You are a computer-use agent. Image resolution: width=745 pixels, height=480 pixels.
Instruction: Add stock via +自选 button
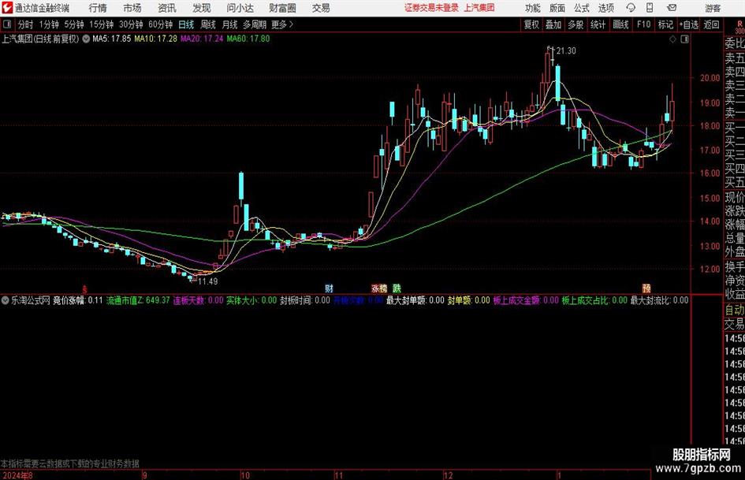click(688, 24)
